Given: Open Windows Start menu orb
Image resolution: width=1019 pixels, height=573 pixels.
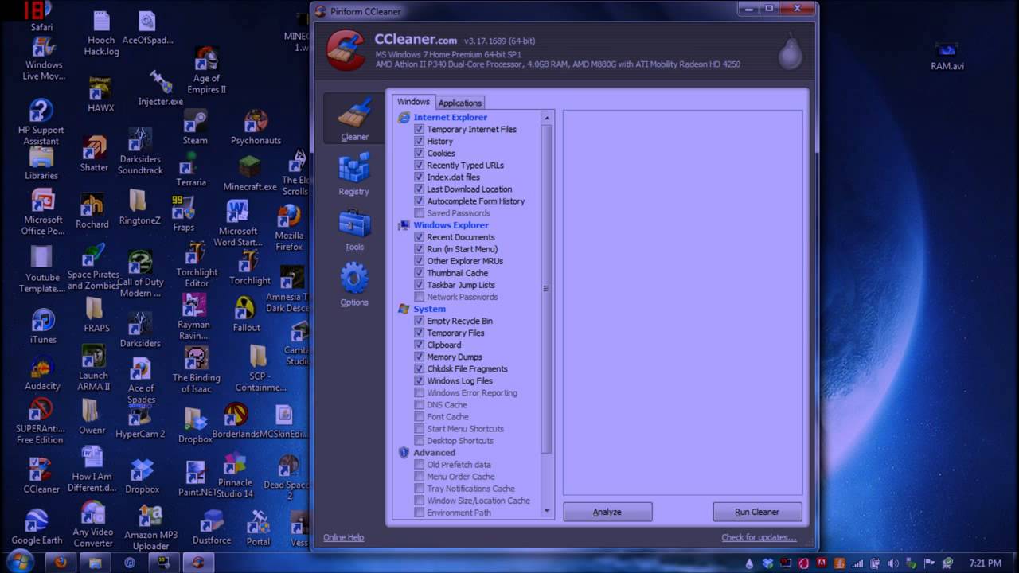Looking at the screenshot, I should (x=21, y=561).
